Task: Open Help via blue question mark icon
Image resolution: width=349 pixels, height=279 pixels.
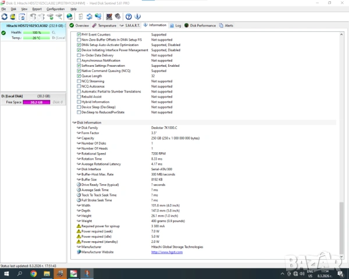Action: 129,17
